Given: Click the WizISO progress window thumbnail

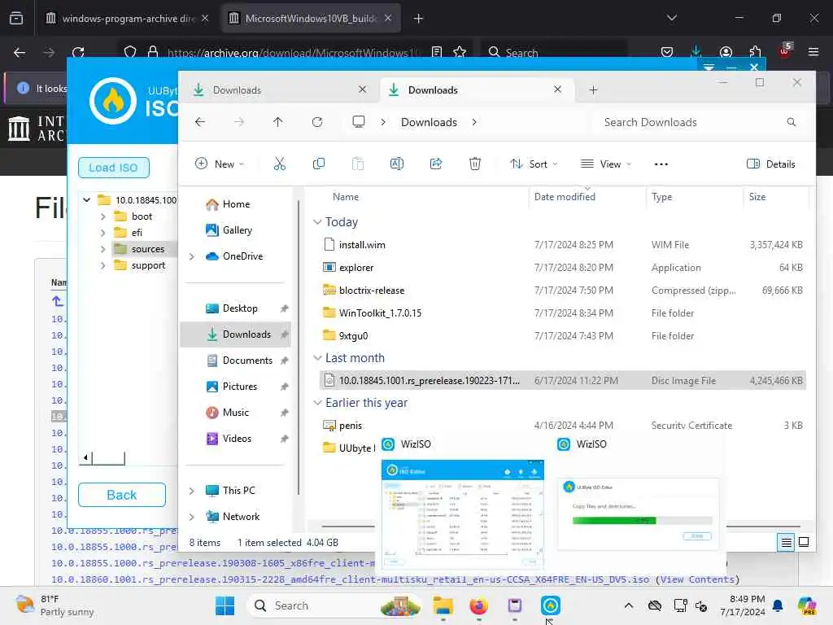Looking at the screenshot, I should (638, 514).
